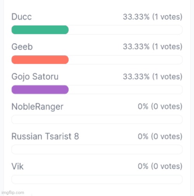Click the empty Vik result bar

click(x=97, y=179)
